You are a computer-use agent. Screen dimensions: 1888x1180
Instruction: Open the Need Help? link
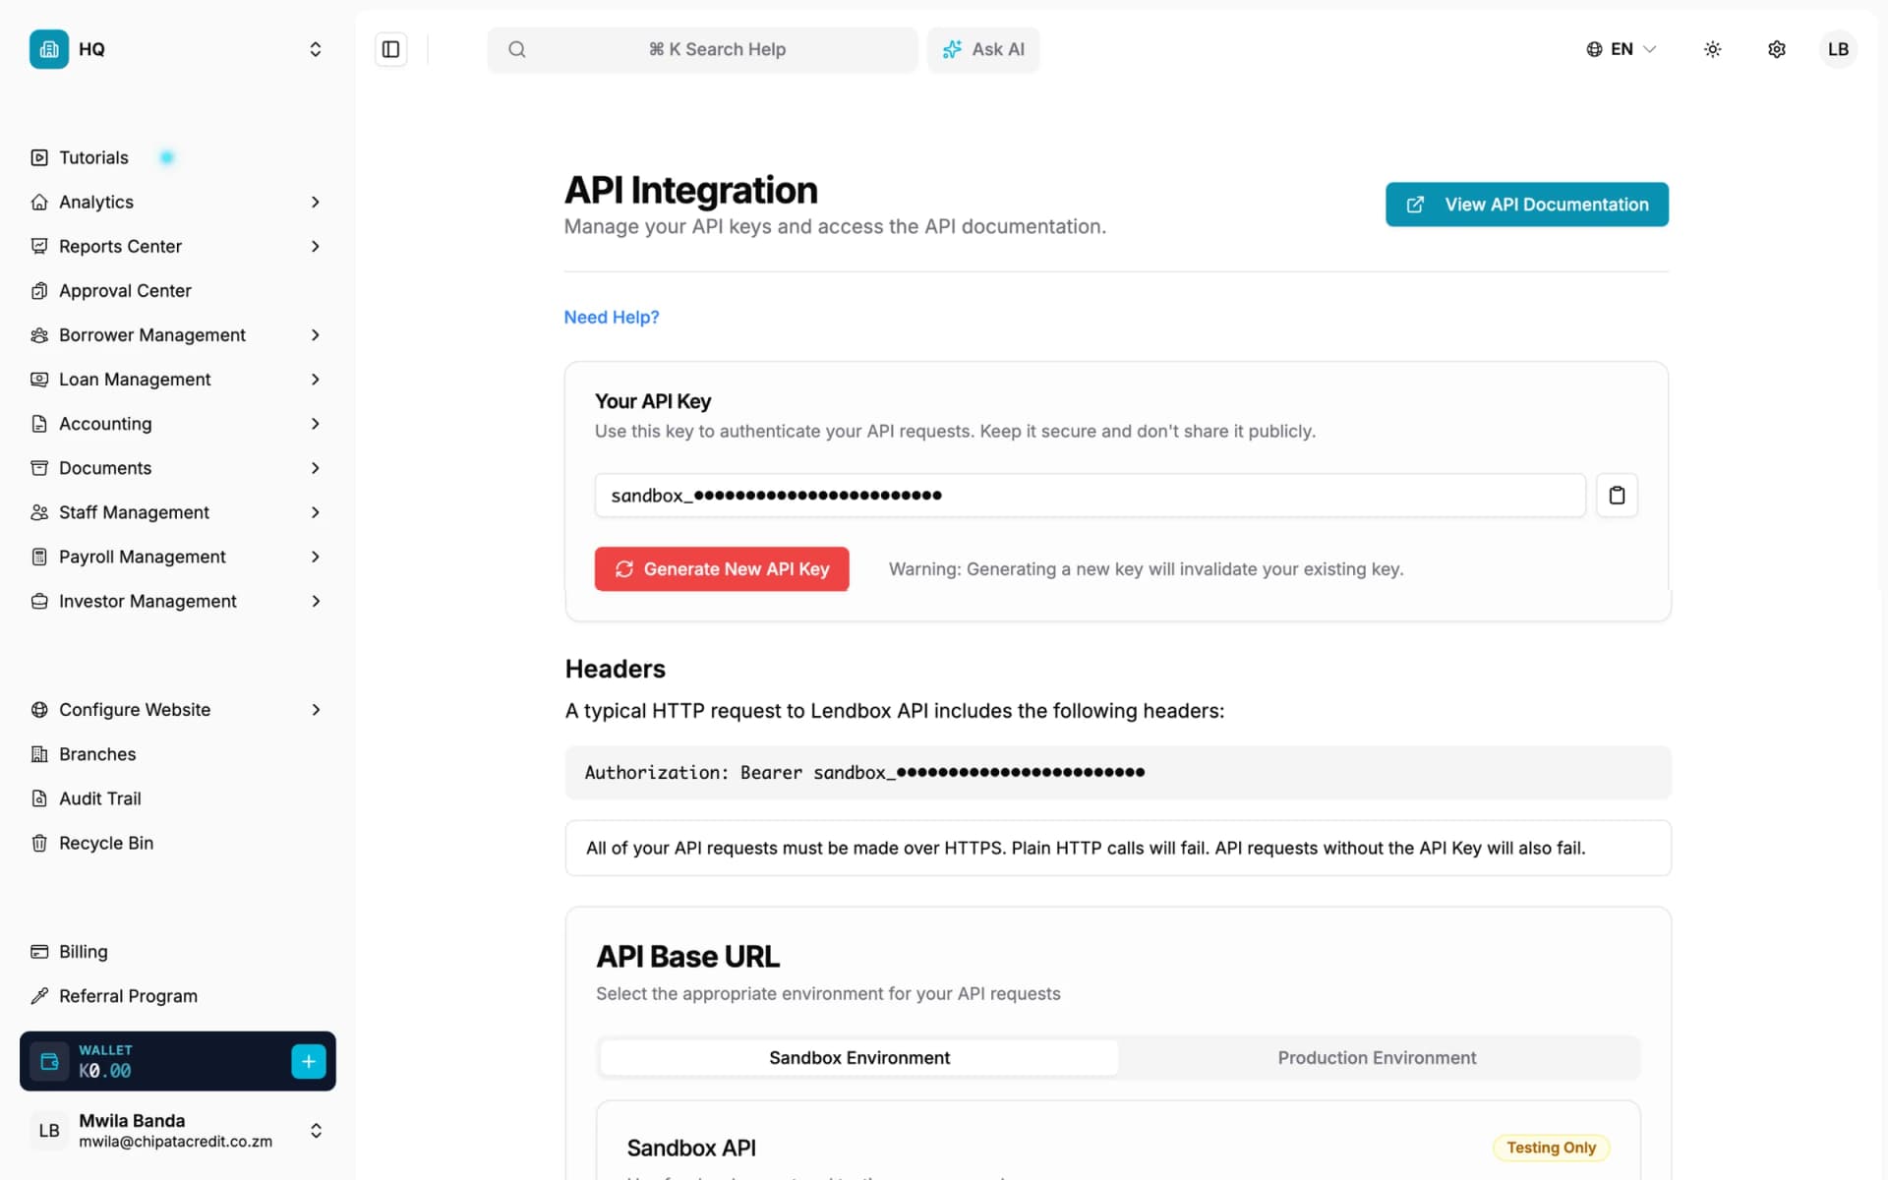tap(612, 318)
